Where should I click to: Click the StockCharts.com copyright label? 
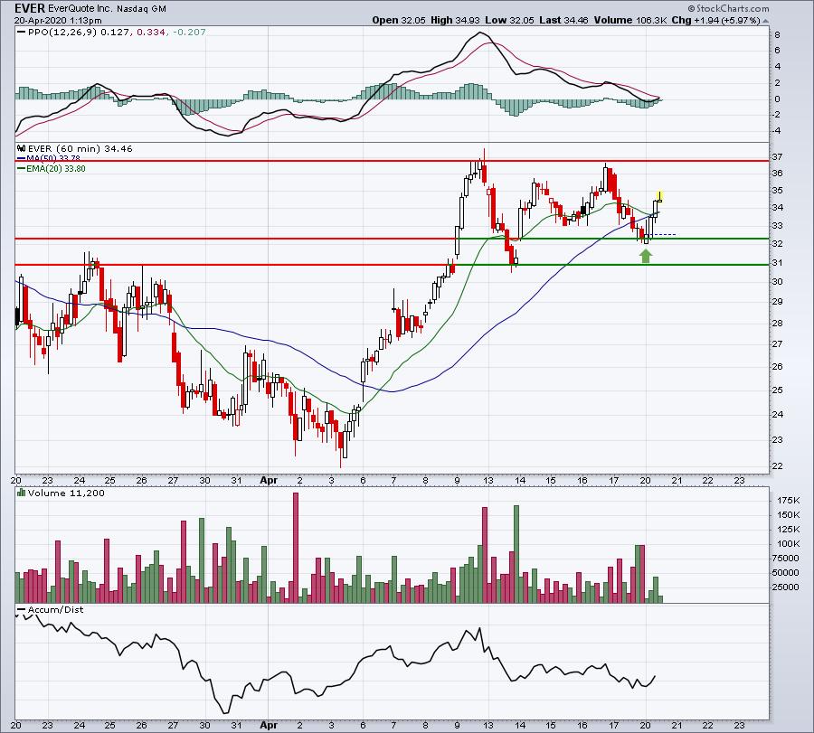point(728,8)
